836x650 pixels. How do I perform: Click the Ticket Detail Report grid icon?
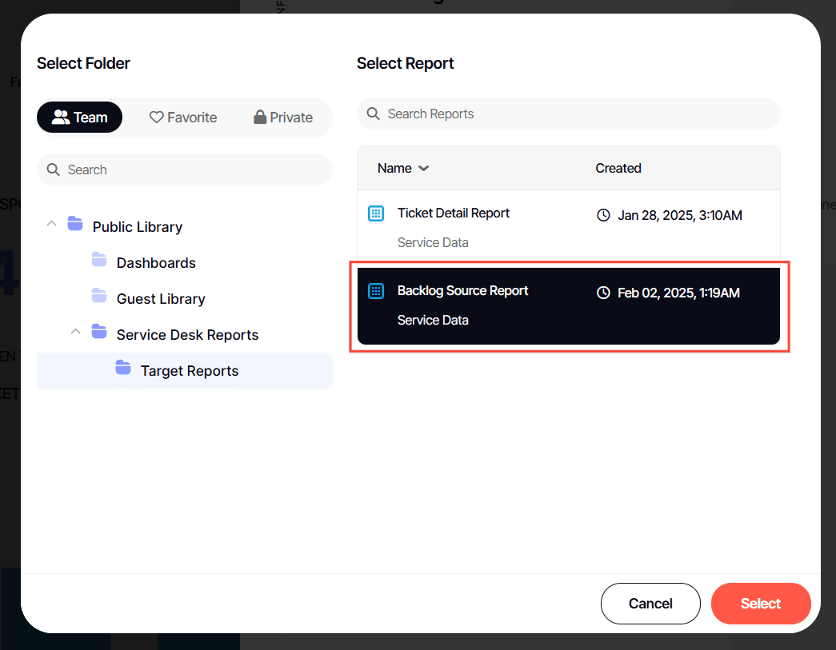point(376,213)
